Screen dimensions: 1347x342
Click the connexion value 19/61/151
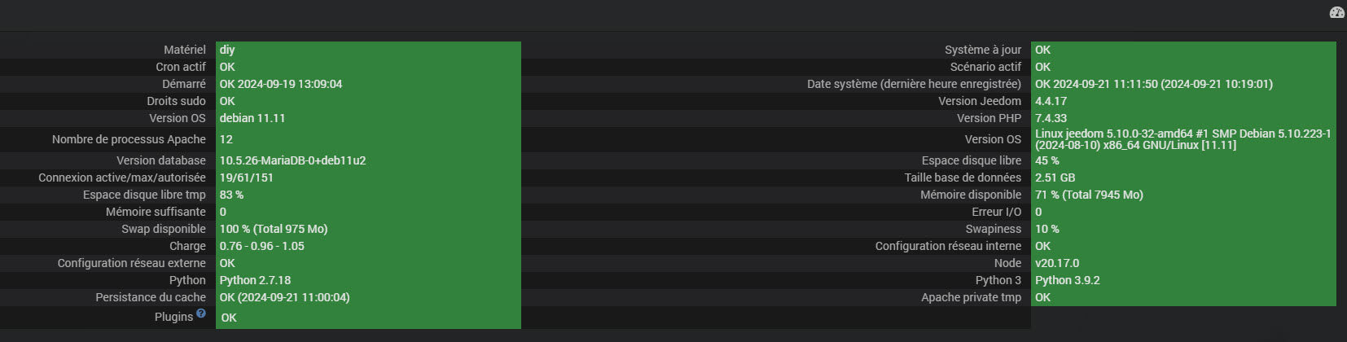pos(246,178)
